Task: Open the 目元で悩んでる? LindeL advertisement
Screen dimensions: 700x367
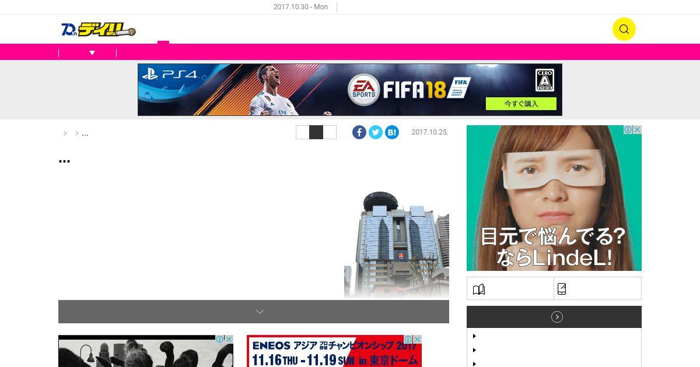Action: click(554, 198)
